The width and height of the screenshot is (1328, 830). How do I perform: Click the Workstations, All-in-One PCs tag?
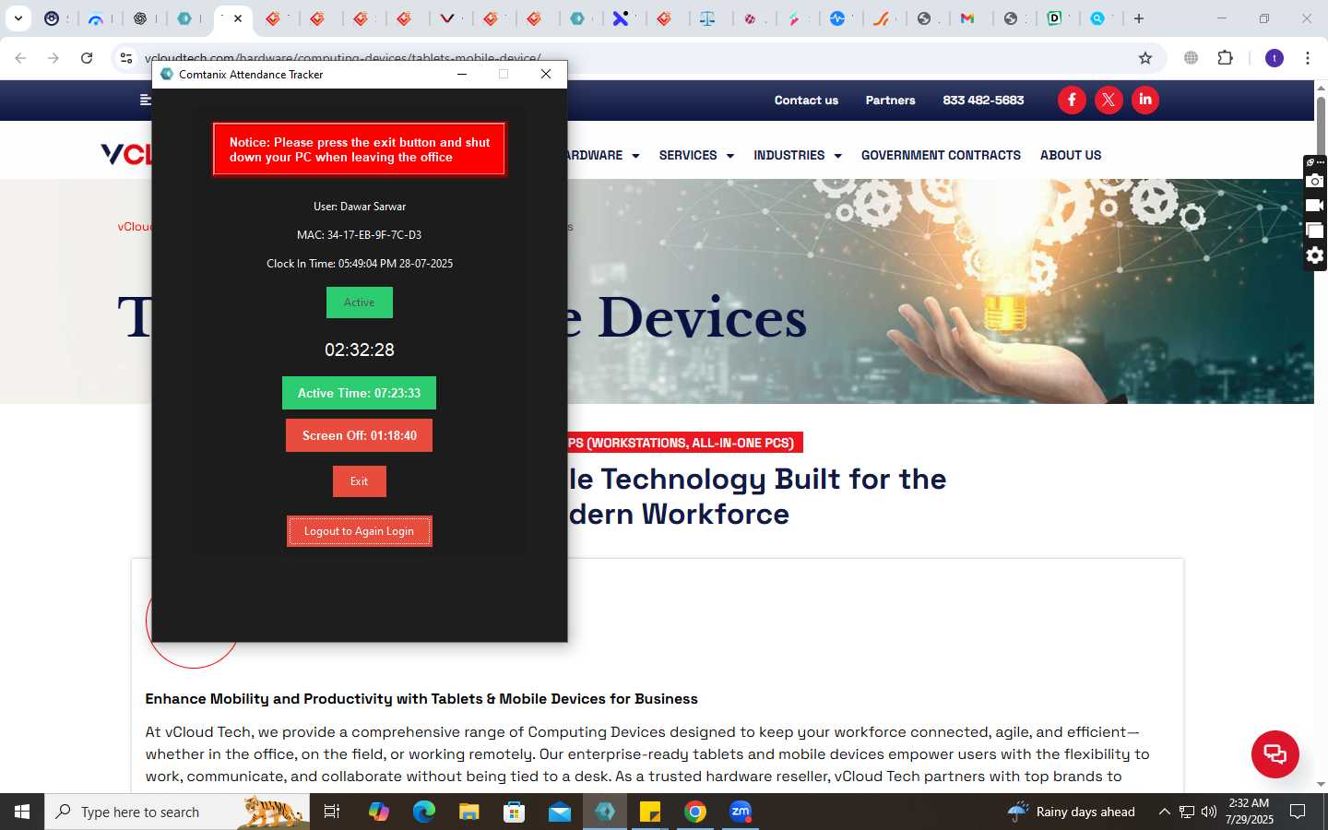coord(685,443)
